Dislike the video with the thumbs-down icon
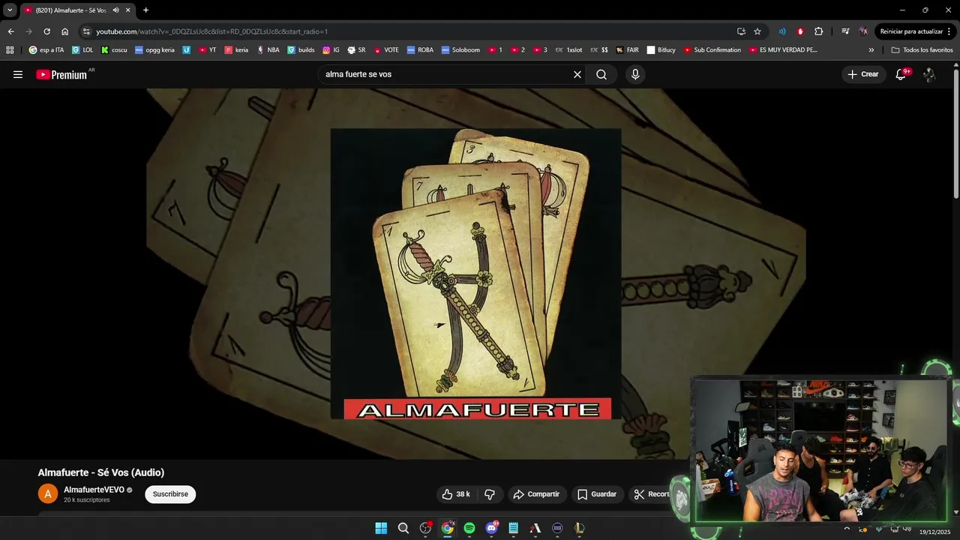960x540 pixels. tap(490, 494)
